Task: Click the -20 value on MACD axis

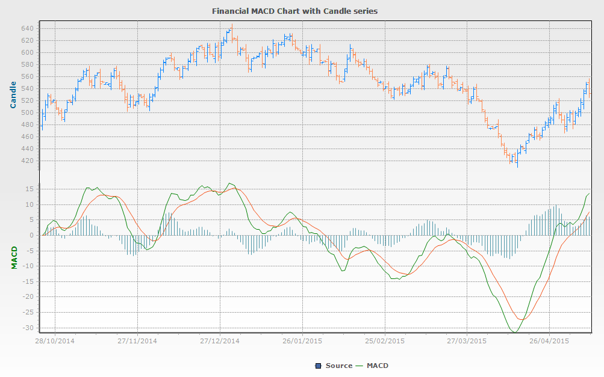Action: [28, 297]
